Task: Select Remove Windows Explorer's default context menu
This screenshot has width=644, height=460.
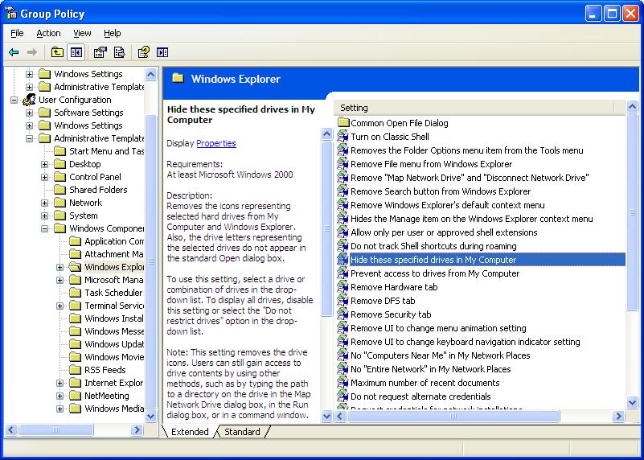Action: coord(447,205)
